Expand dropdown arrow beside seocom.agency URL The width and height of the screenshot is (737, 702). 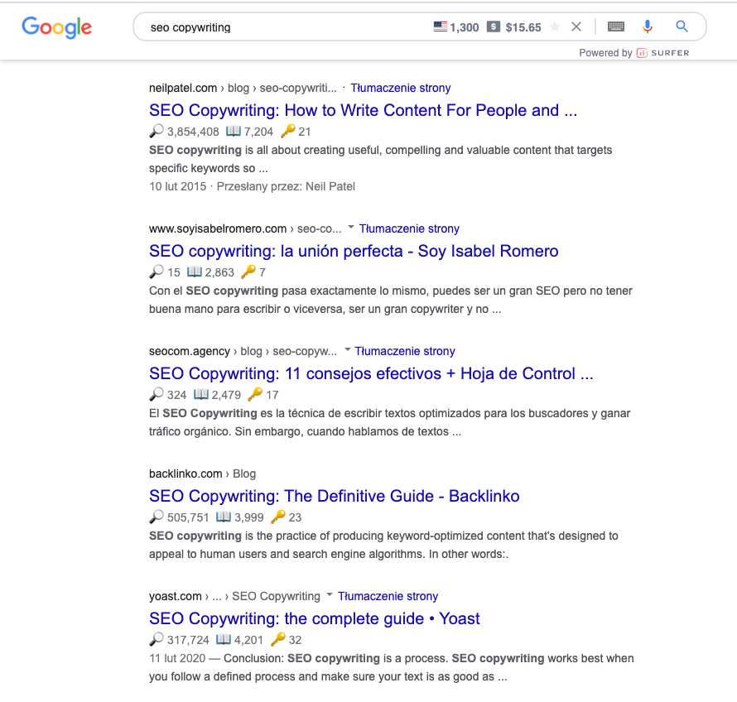(x=348, y=349)
